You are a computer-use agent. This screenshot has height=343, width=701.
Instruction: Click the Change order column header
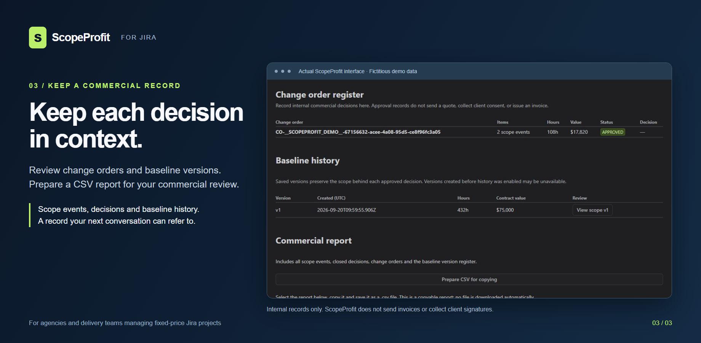click(x=289, y=122)
